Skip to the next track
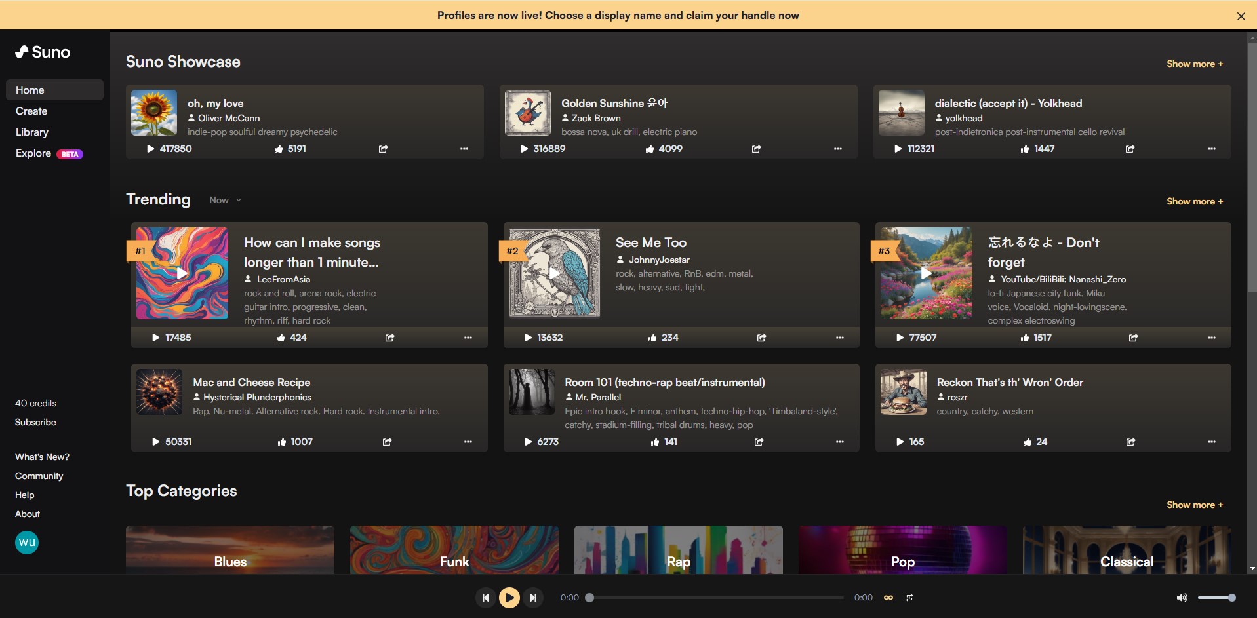Screen dimensions: 1257x618 tap(533, 598)
